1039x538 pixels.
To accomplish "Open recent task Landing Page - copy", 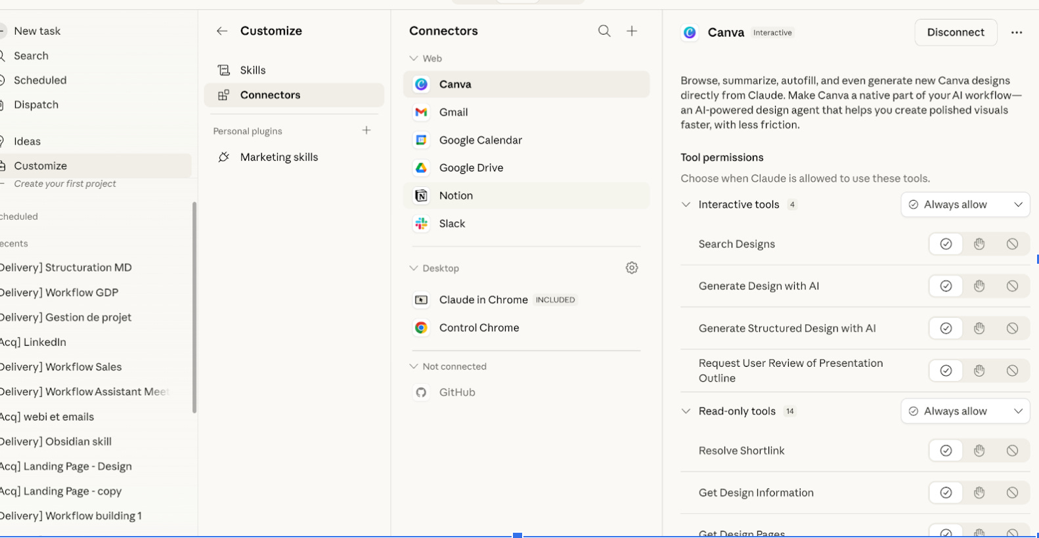I will tap(61, 491).
